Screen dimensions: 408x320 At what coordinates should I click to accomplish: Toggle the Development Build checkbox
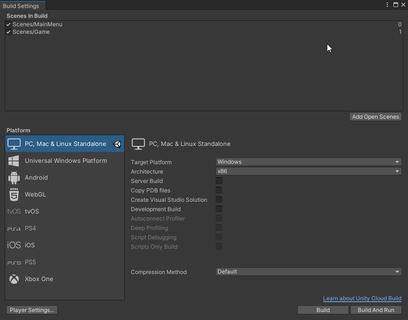(219, 209)
